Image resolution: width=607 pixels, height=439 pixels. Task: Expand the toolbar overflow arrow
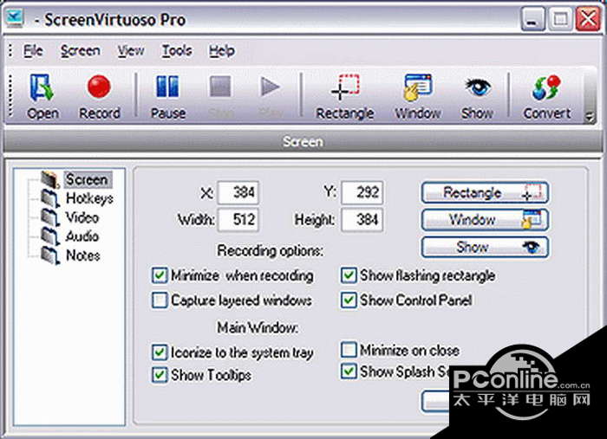(590, 116)
